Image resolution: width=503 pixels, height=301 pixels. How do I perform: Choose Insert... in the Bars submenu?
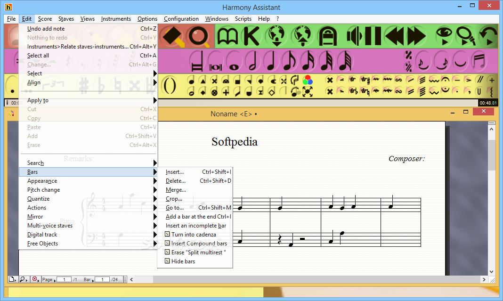tap(195, 172)
